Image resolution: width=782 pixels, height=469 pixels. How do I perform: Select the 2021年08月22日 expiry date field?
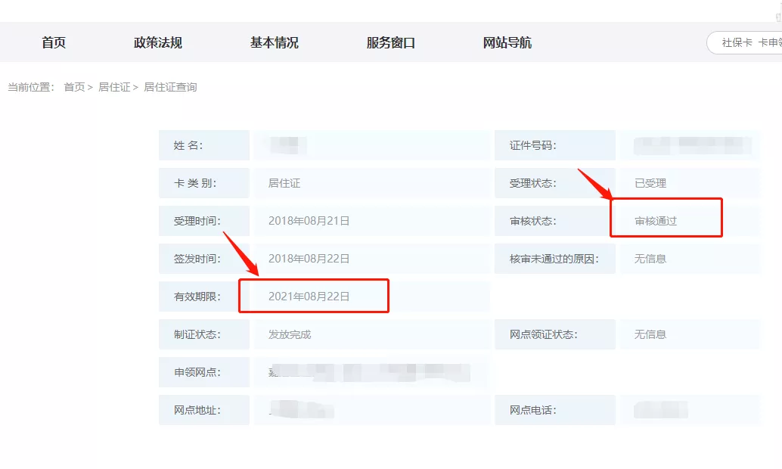pyautogui.click(x=309, y=297)
